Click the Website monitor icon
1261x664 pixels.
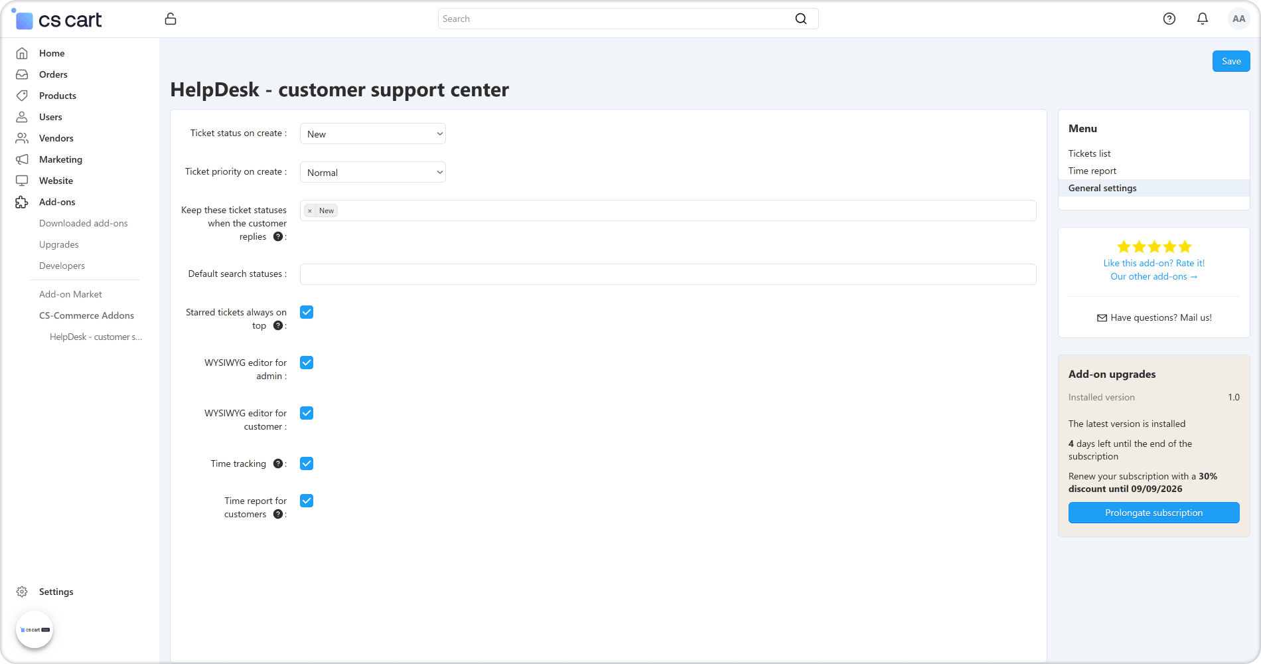pyautogui.click(x=22, y=181)
